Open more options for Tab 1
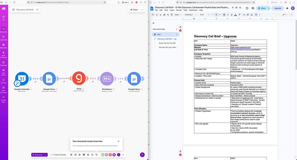Image resolution: width=297 pixels, height=160 pixels. pos(176,34)
